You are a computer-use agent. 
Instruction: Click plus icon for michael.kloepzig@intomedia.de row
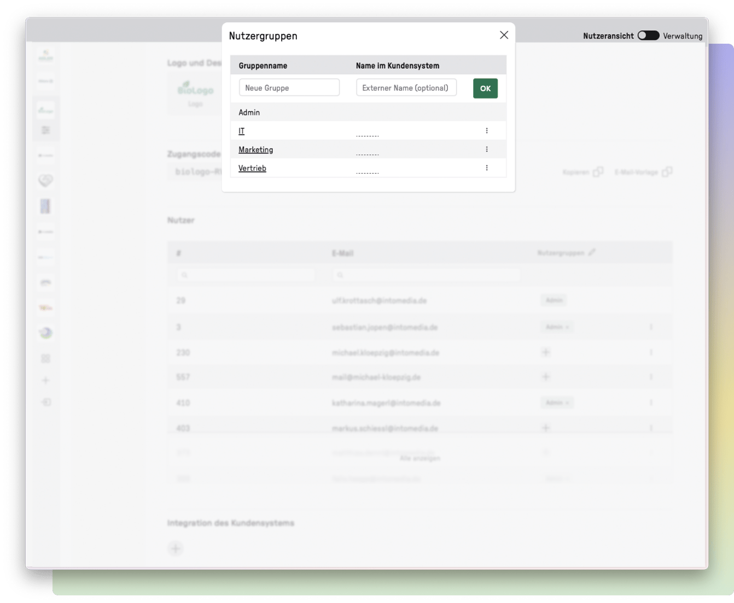point(545,352)
